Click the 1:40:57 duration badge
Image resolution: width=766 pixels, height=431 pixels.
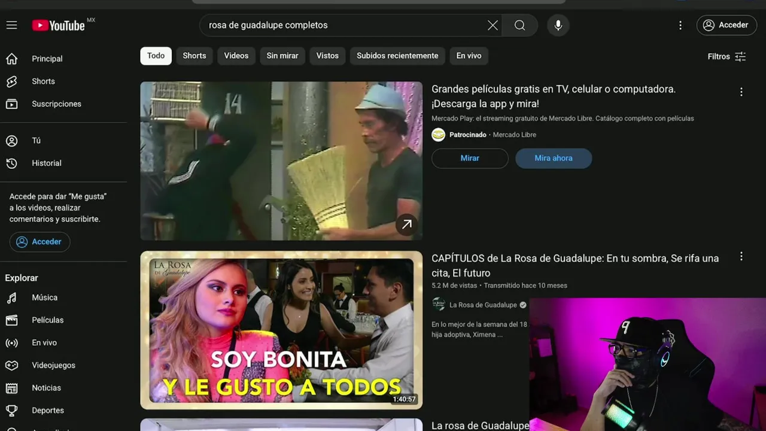click(x=405, y=399)
